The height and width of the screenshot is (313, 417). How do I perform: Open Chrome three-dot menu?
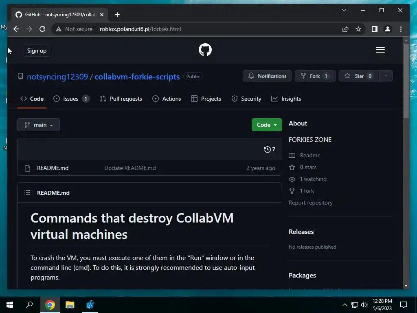point(401,29)
